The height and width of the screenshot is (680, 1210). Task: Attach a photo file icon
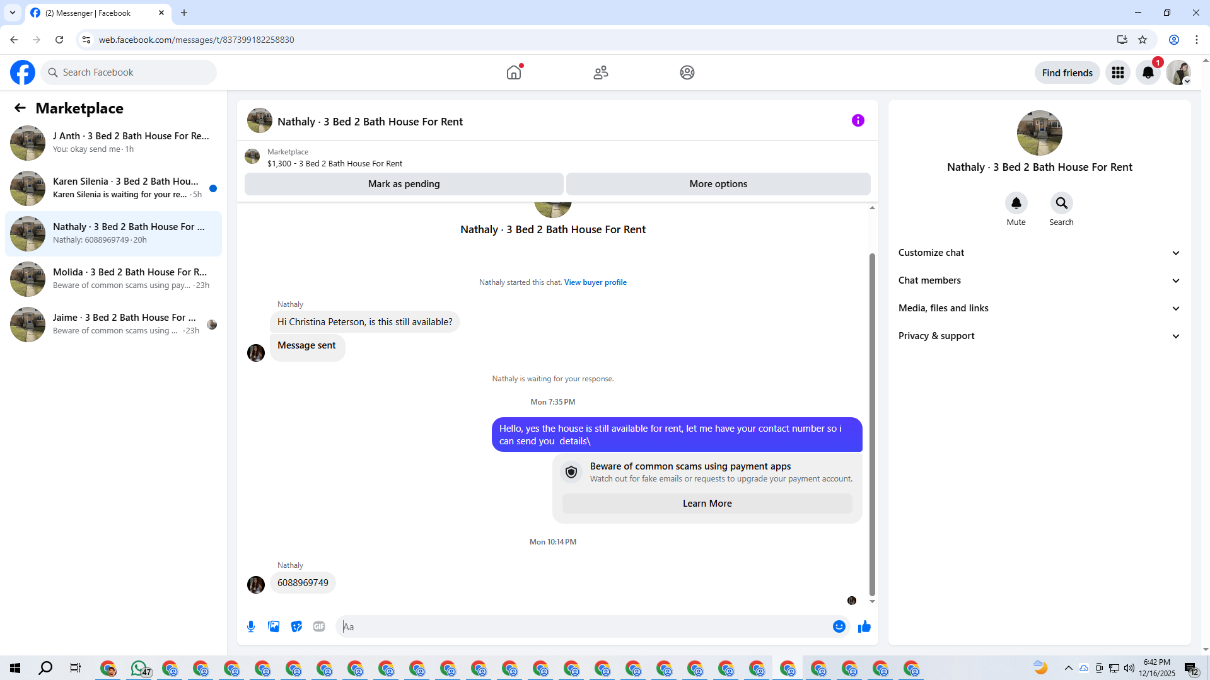[x=274, y=626]
